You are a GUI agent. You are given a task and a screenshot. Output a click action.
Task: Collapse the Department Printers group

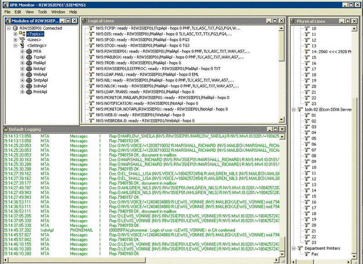point(294,248)
